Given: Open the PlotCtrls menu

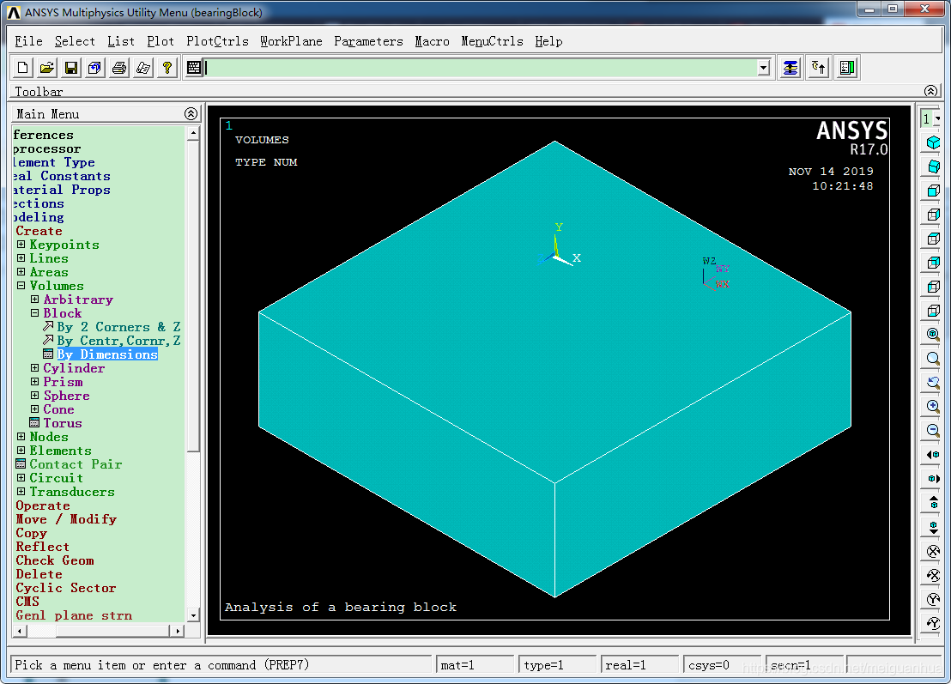Looking at the screenshot, I should tap(217, 41).
